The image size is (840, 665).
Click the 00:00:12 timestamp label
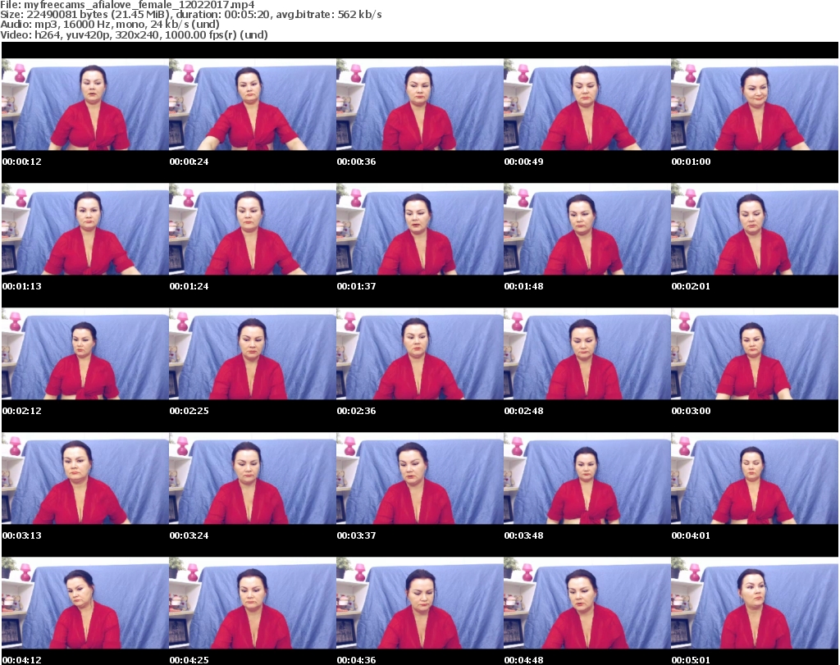pos(22,162)
